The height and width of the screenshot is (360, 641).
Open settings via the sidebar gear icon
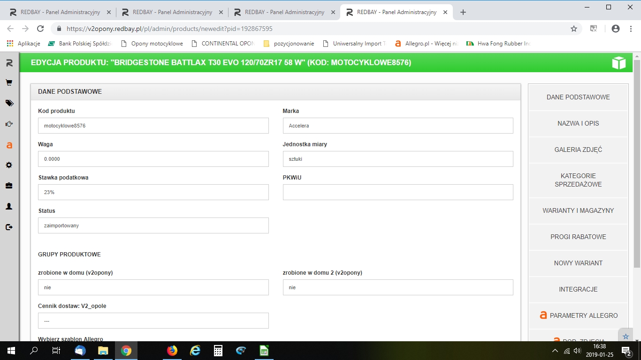pyautogui.click(x=9, y=165)
